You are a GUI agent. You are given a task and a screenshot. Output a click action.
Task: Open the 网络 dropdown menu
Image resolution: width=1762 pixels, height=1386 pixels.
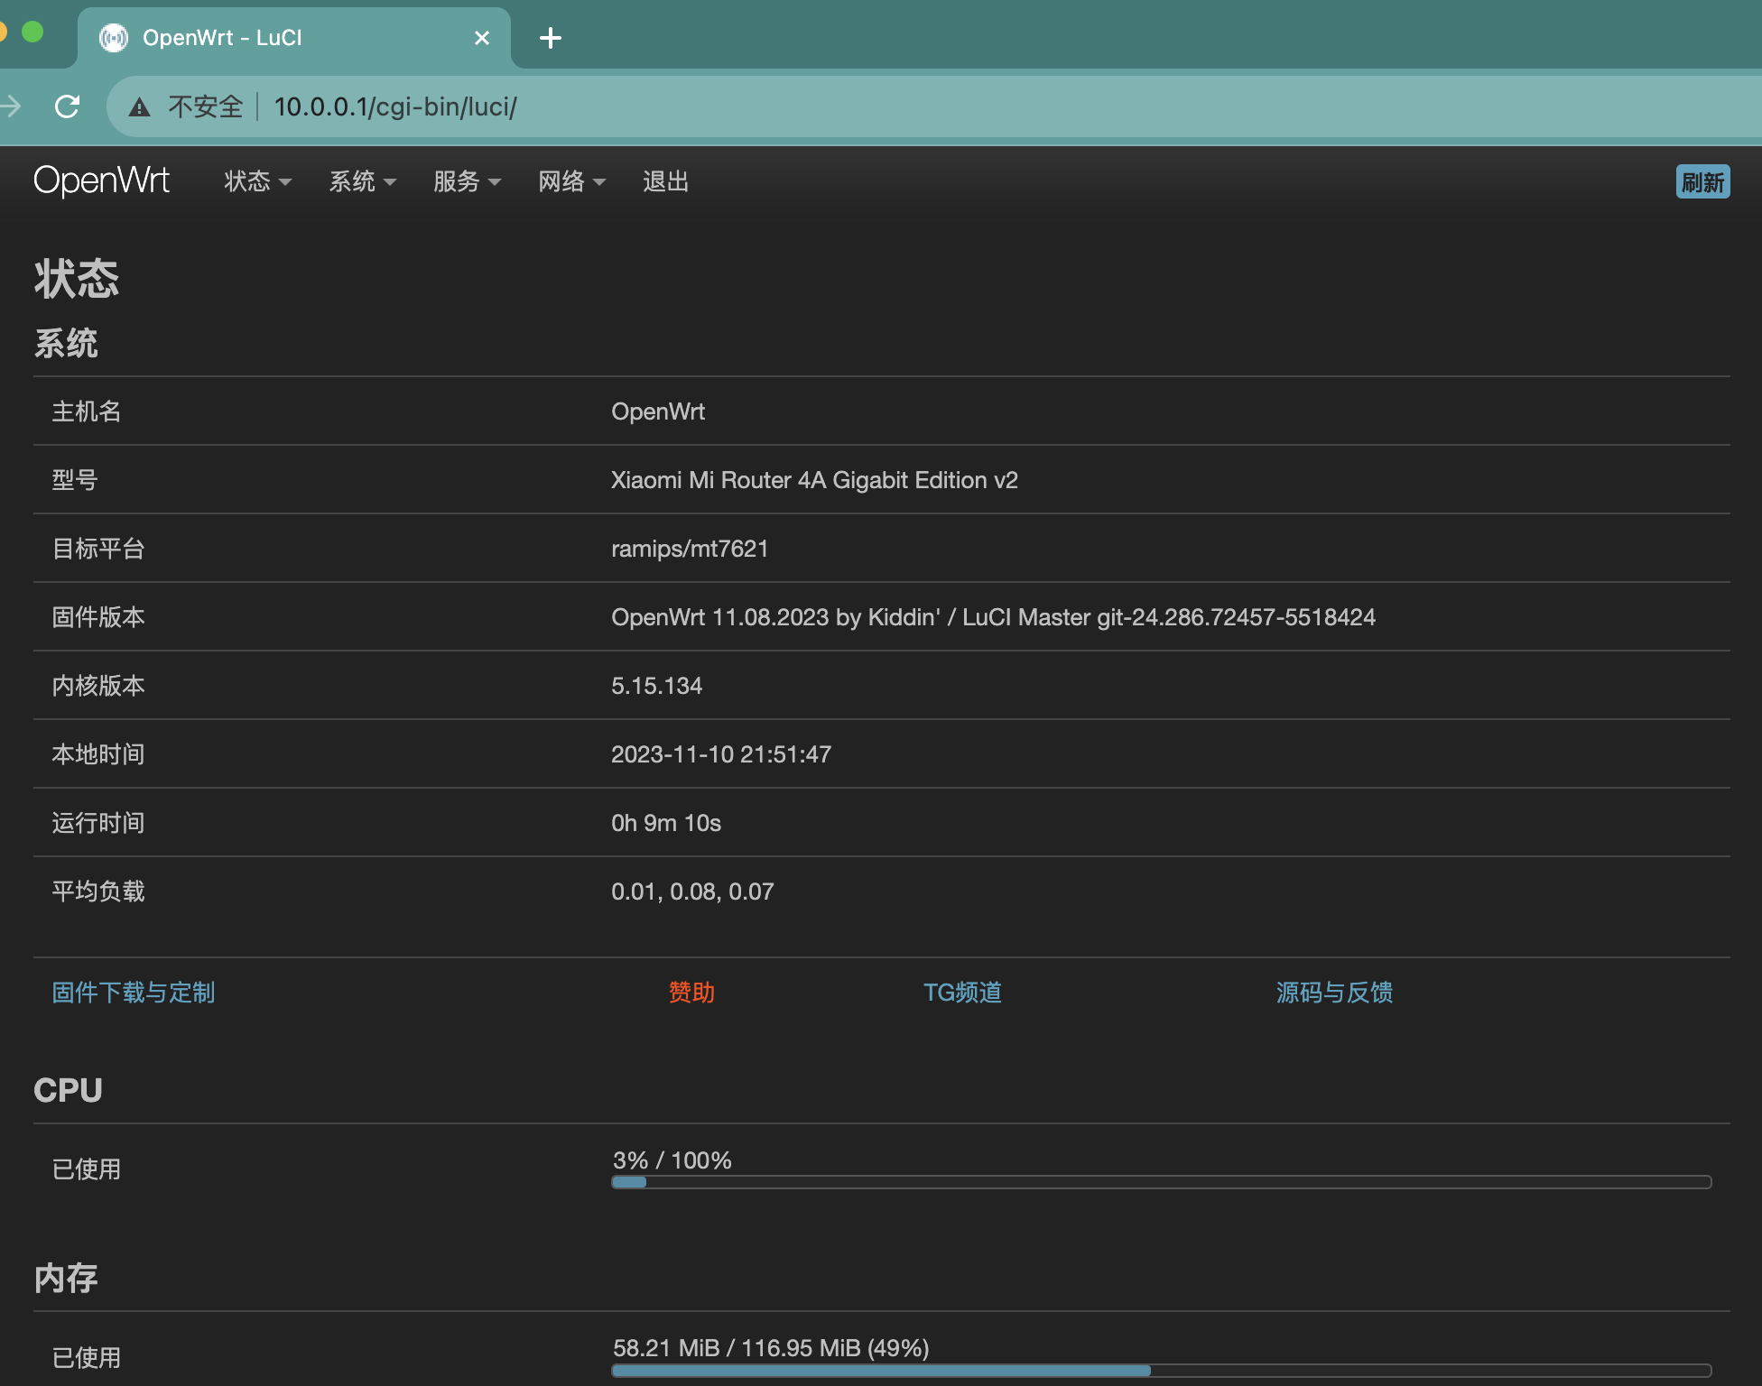click(571, 181)
